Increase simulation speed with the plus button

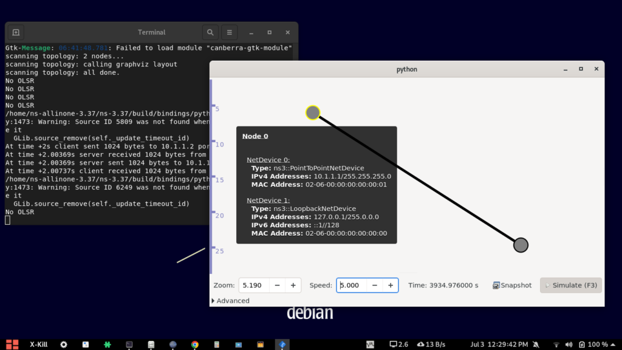click(x=391, y=285)
